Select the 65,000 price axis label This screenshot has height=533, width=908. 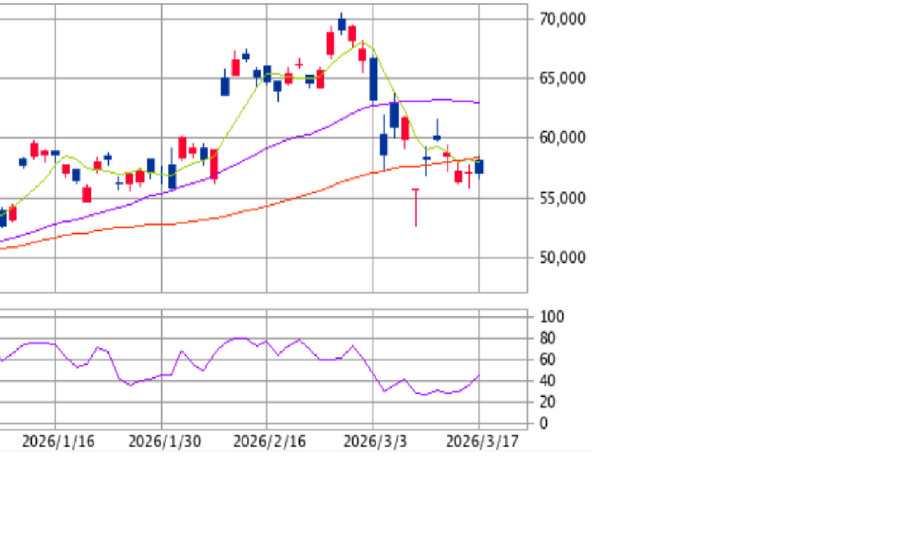[562, 79]
